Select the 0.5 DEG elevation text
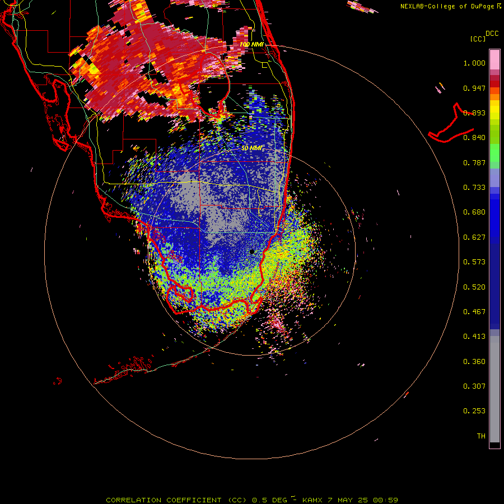 coord(269,500)
